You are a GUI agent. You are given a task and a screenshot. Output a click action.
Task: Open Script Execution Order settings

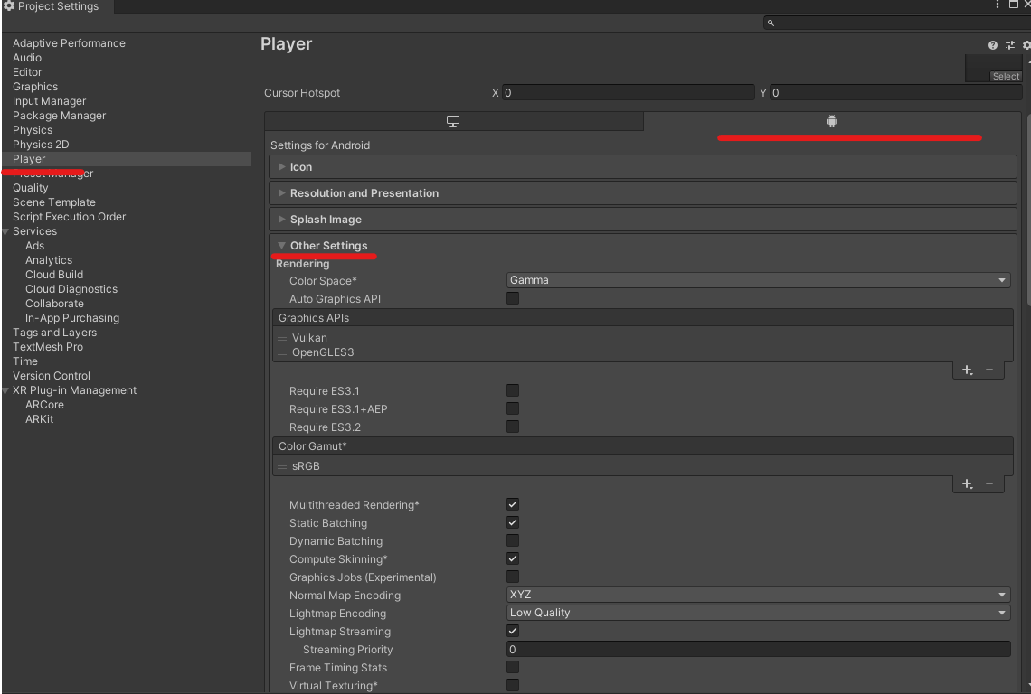(x=69, y=217)
